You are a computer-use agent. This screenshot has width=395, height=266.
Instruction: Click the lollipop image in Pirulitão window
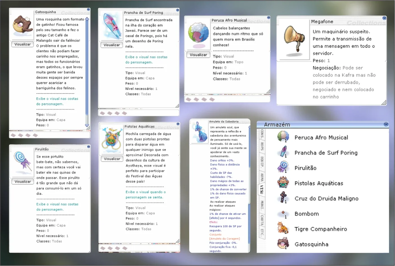point(22,162)
